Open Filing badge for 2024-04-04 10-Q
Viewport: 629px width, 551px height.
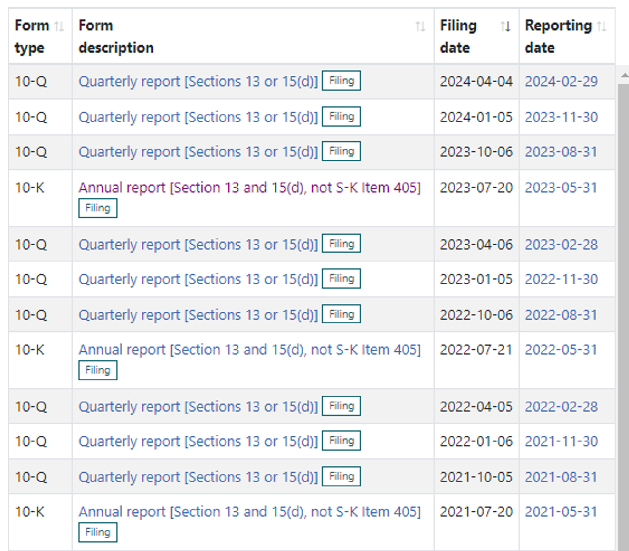(x=341, y=81)
